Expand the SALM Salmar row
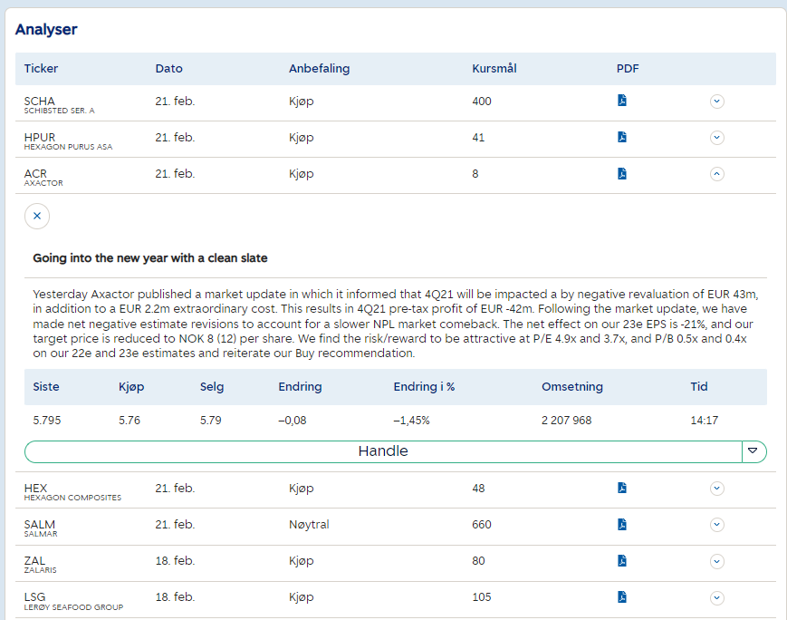787x620 pixels. [x=716, y=525]
